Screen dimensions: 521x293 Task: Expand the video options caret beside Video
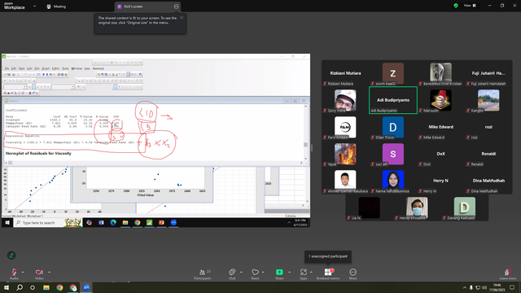point(49,272)
